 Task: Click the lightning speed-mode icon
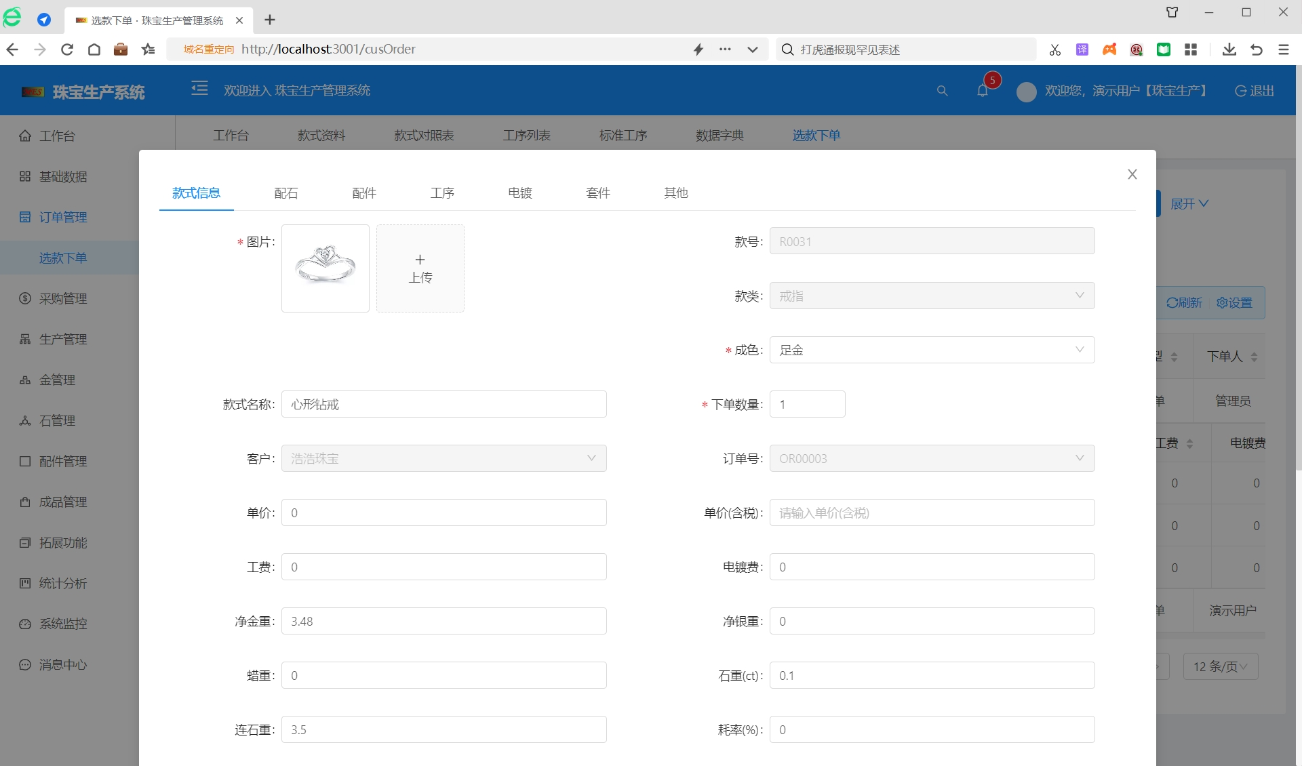698,49
